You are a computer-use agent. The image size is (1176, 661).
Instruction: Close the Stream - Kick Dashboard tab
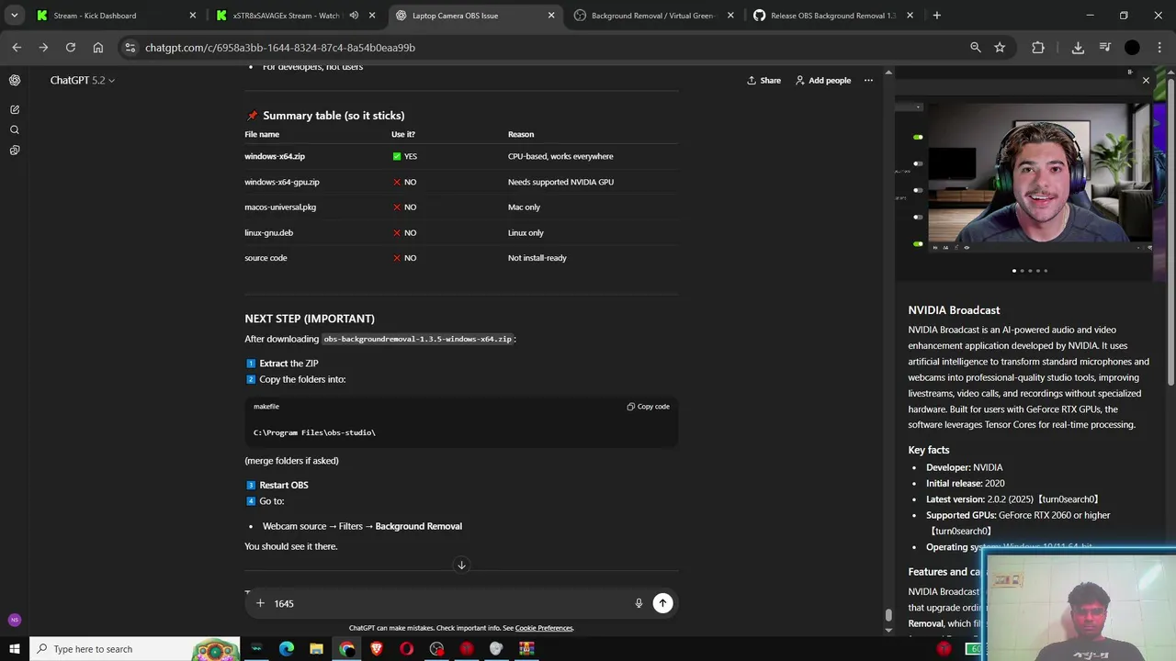pyautogui.click(x=192, y=16)
